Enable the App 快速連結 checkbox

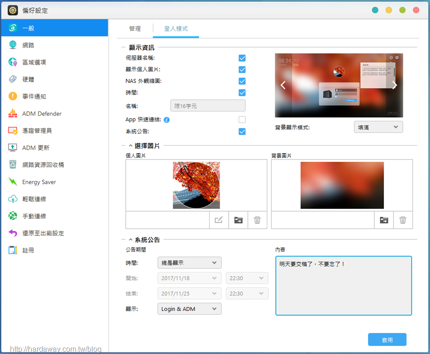pyautogui.click(x=242, y=119)
